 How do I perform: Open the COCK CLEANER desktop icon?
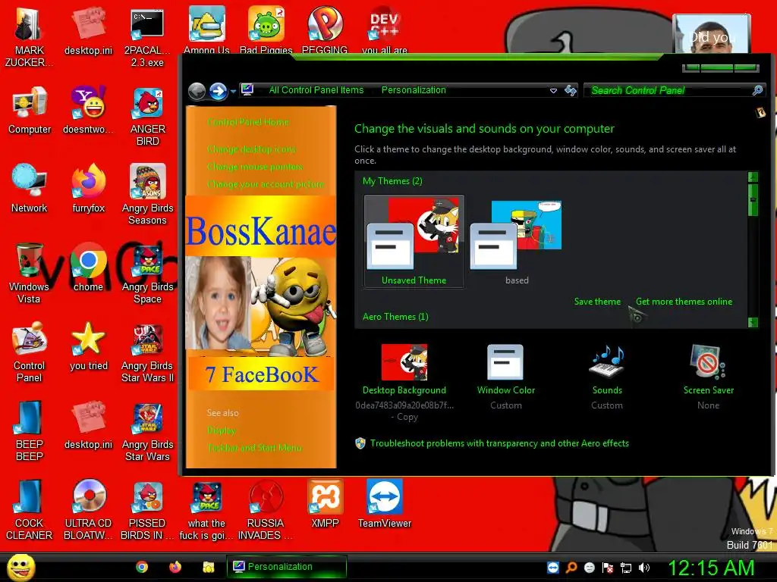30,510
